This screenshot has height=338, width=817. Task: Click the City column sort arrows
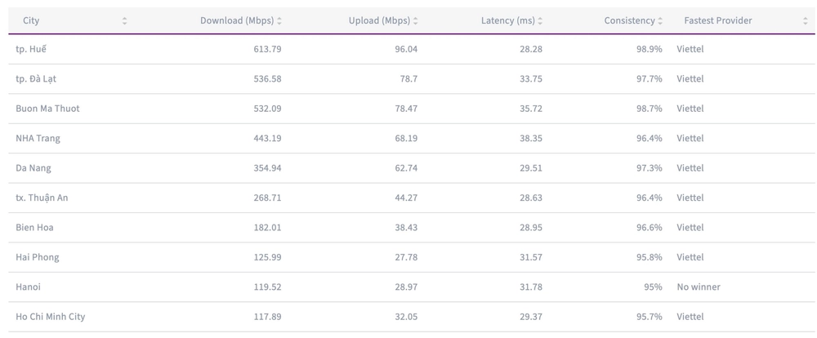(124, 21)
